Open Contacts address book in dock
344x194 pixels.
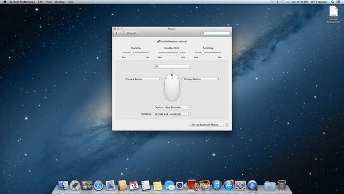coord(122,185)
